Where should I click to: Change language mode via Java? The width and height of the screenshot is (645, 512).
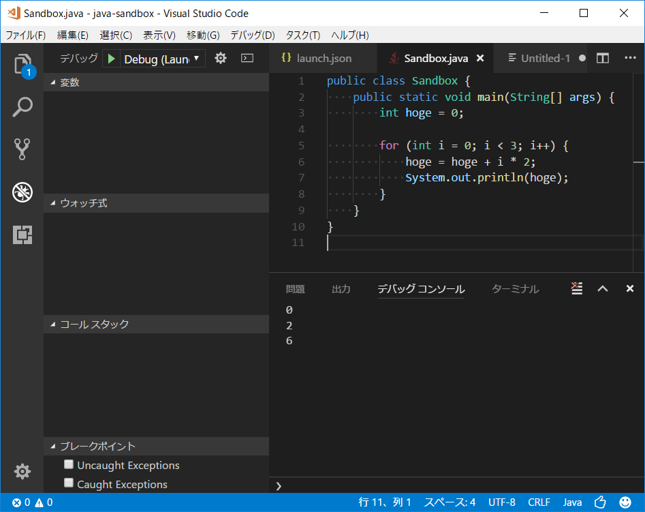click(572, 502)
